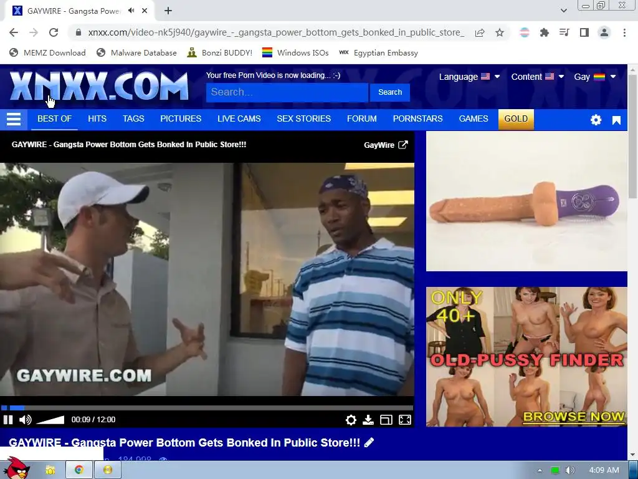Open the SEX STORIES section

point(304,119)
